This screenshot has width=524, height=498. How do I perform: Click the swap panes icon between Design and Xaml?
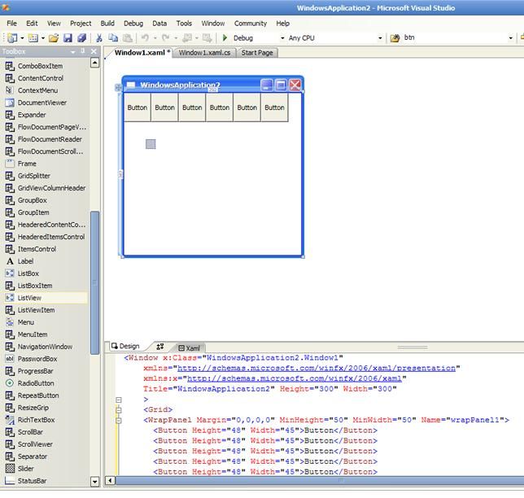[160, 347]
